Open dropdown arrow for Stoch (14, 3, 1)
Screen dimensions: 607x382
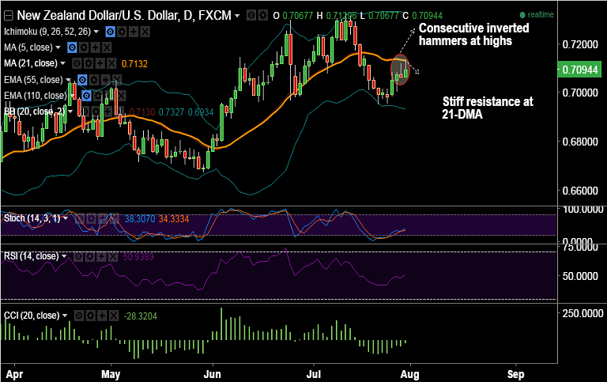pyautogui.click(x=66, y=218)
